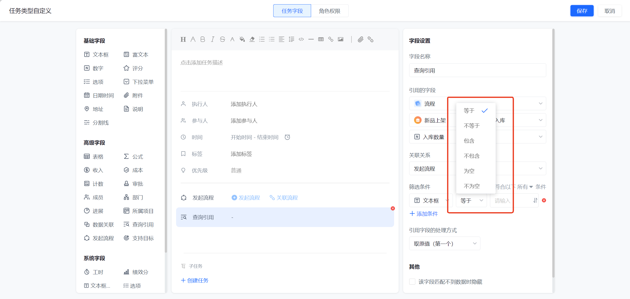Screen dimensions: 630x299
Task: Open 取原值（第一个）processing dropdown
Action: 445,243
